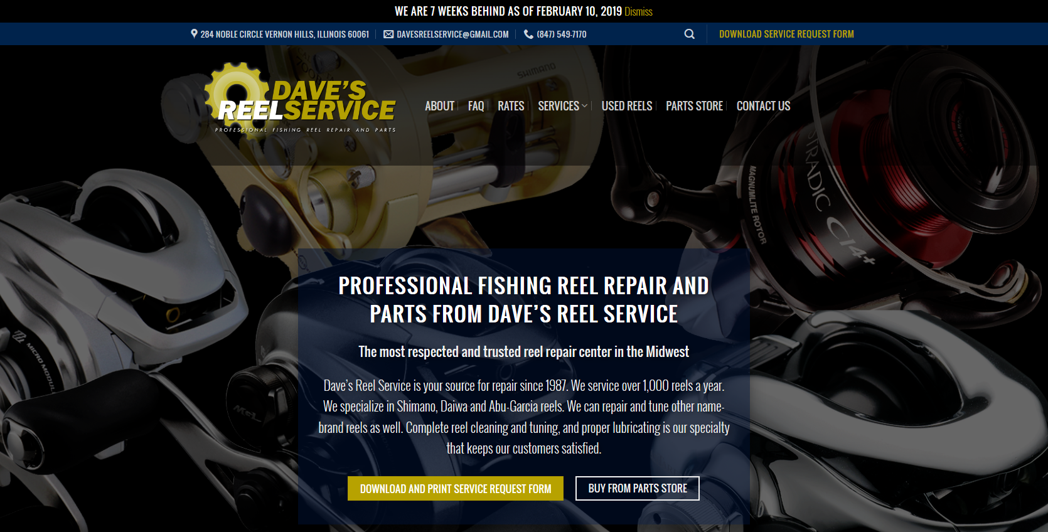Click the Buy From Parts Store button
Image resolution: width=1048 pixels, height=532 pixels.
pos(638,488)
